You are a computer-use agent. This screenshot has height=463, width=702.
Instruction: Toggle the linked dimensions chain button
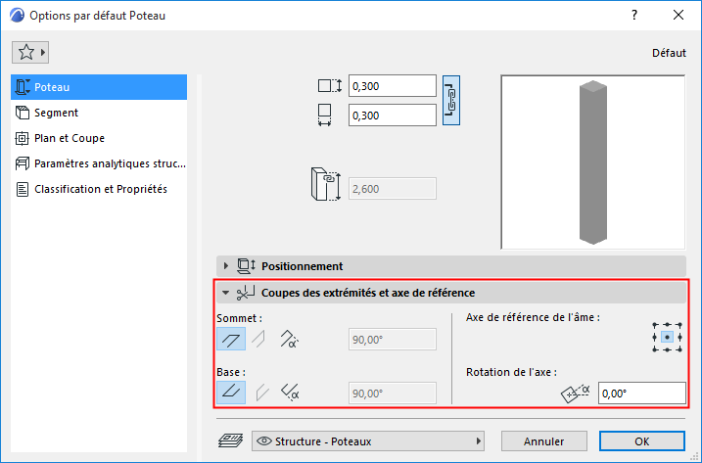point(451,100)
